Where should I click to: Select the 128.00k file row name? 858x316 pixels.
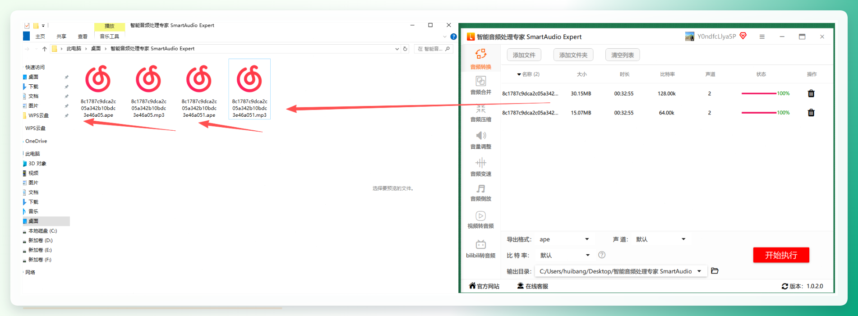[530, 93]
